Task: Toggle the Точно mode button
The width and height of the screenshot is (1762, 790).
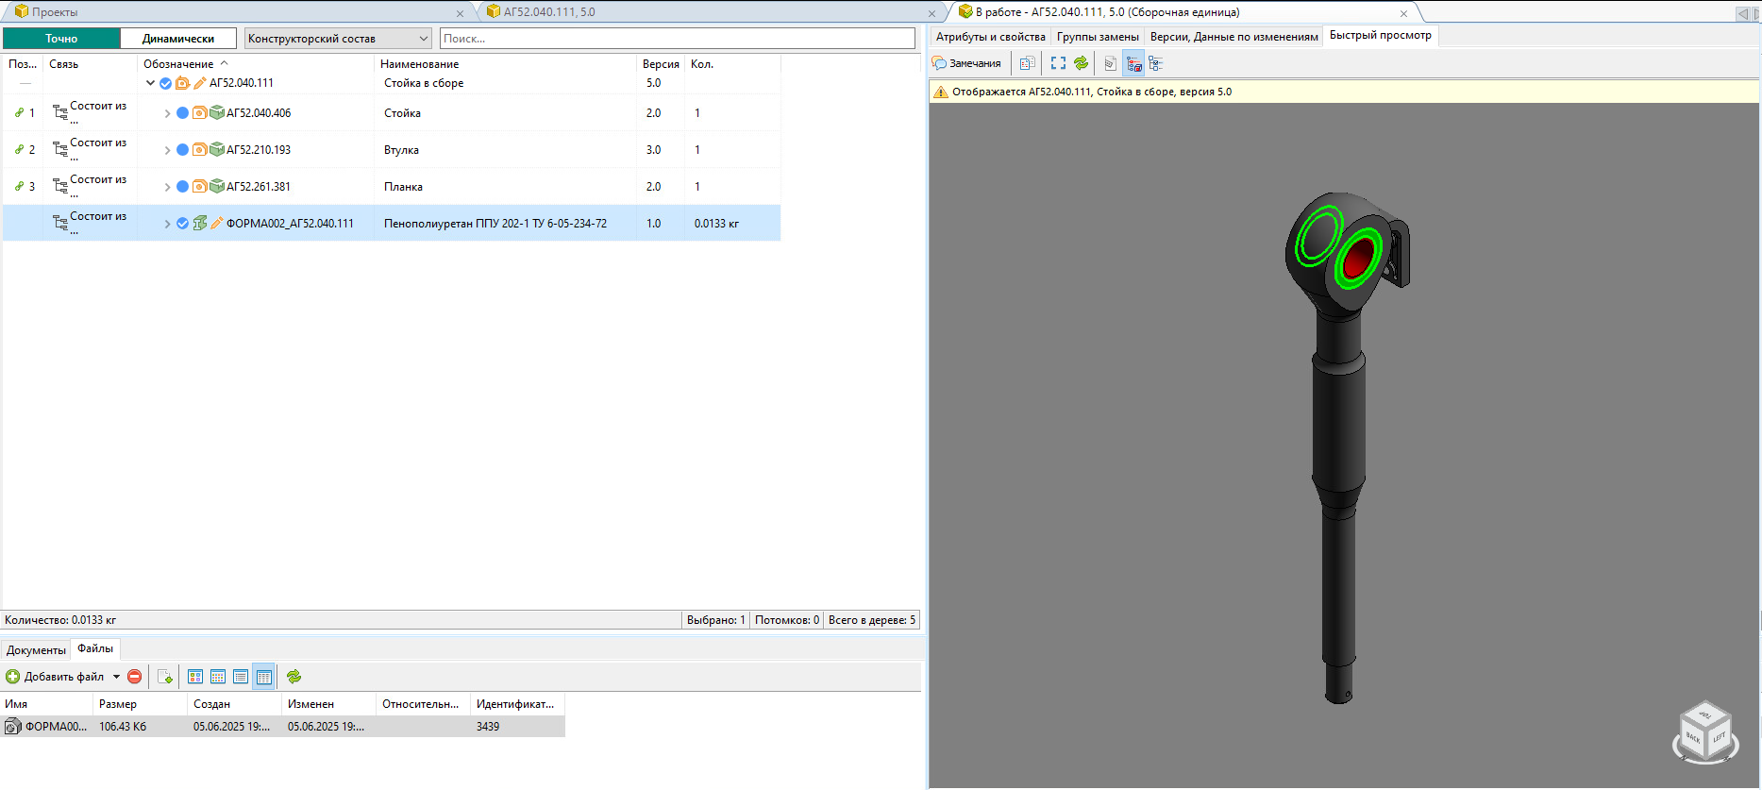Action: point(61,39)
